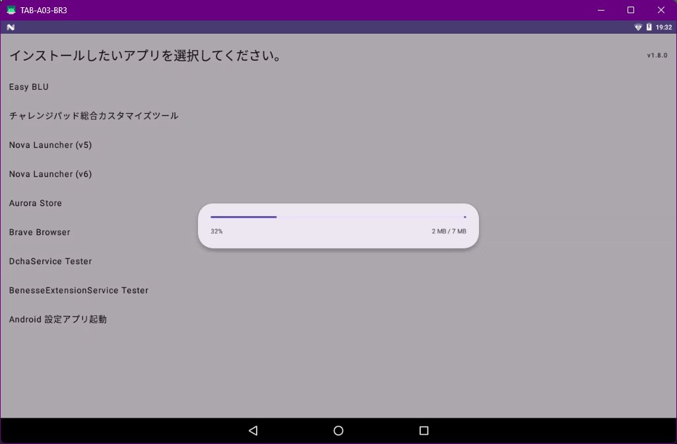Maximize the TAB-A03-BR3 window

tap(631, 10)
